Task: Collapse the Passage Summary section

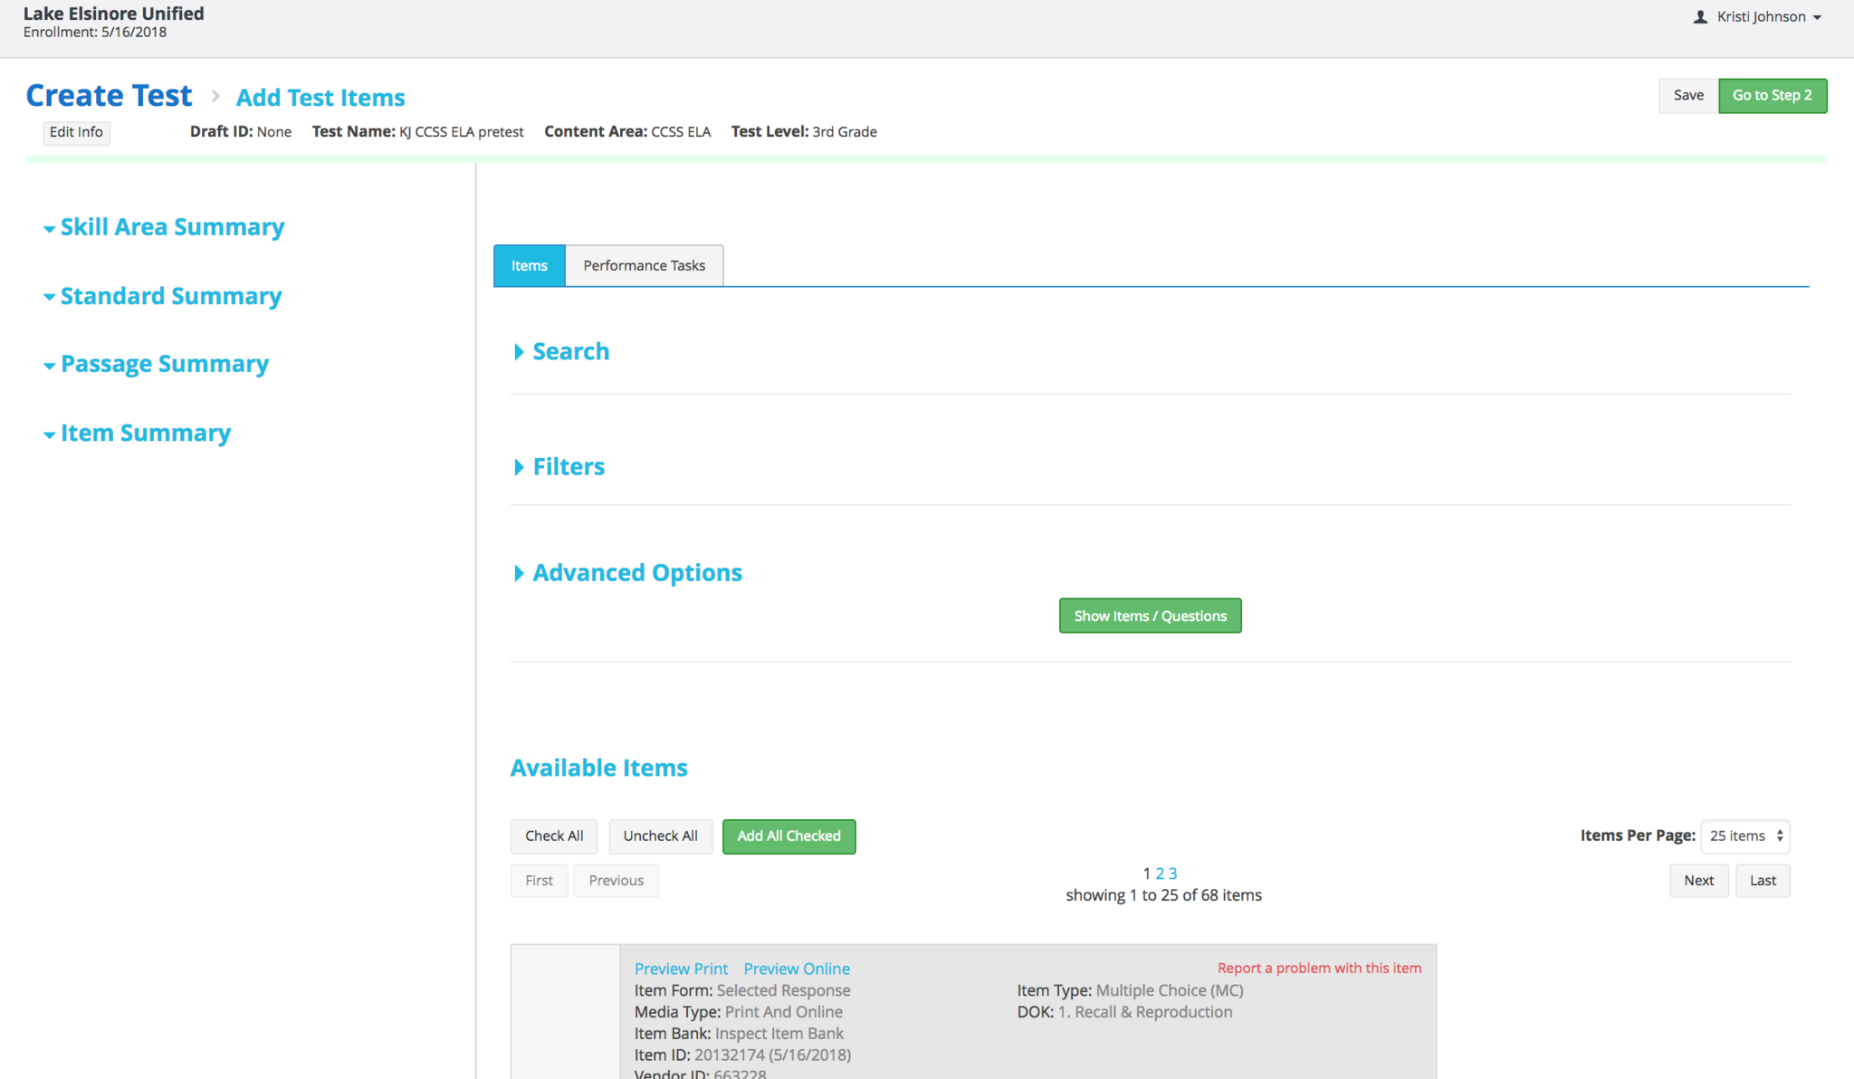Action: (x=49, y=366)
